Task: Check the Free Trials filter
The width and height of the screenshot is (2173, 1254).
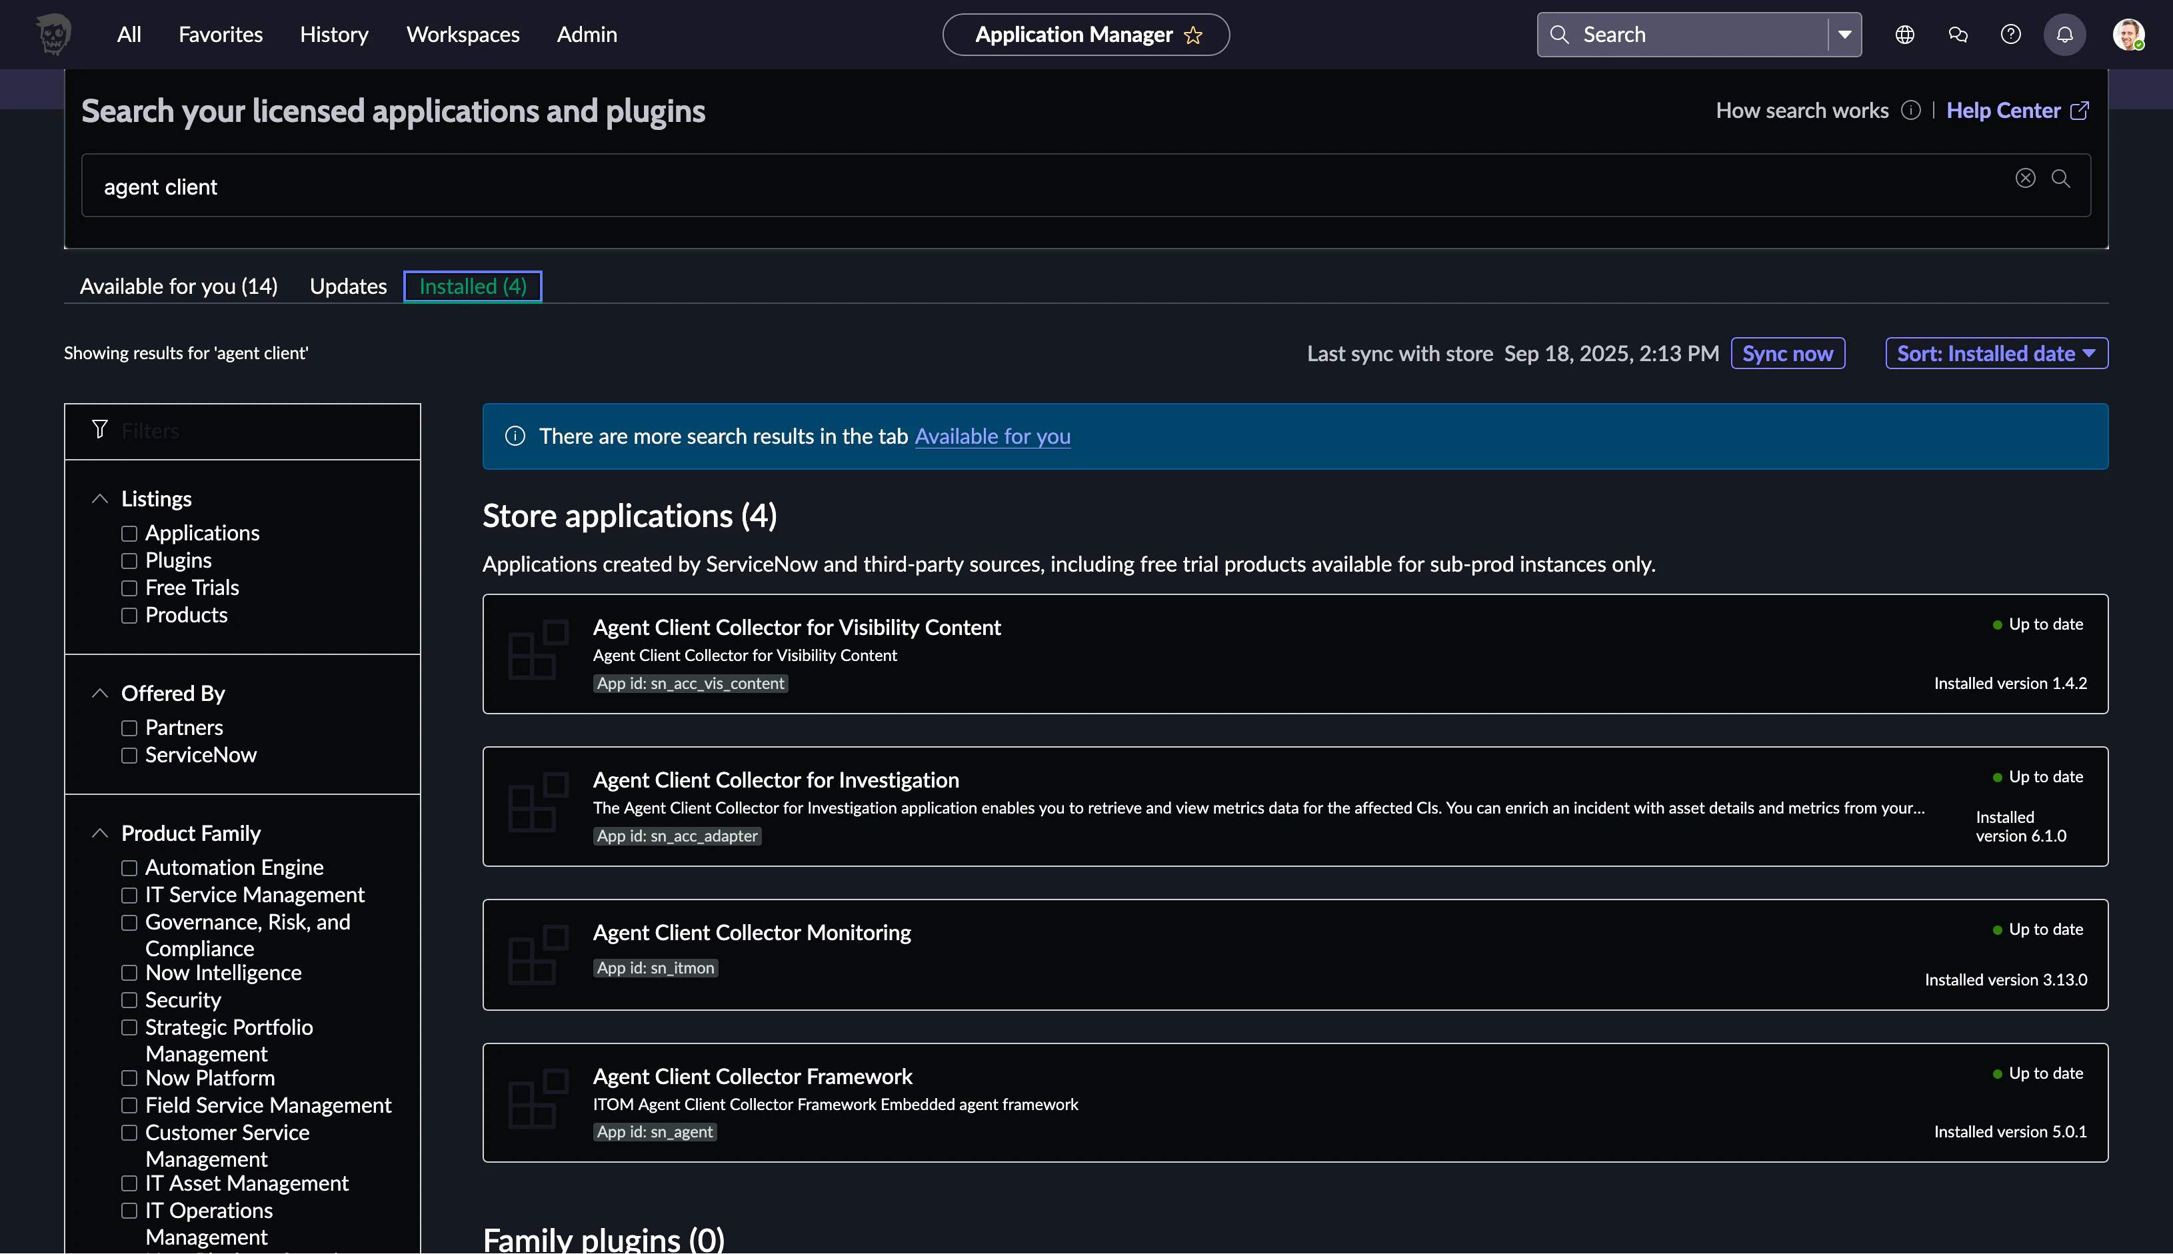Action: [129, 588]
